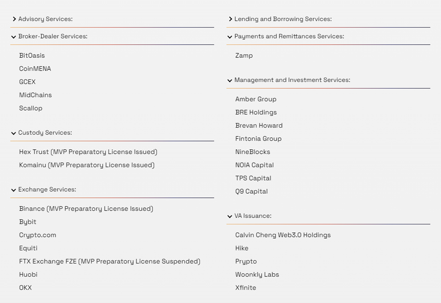
Task: Select Amber Group from the list
Action: click(255, 99)
